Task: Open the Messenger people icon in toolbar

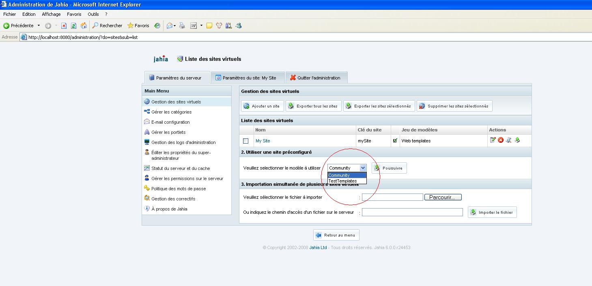Action: pos(239,26)
